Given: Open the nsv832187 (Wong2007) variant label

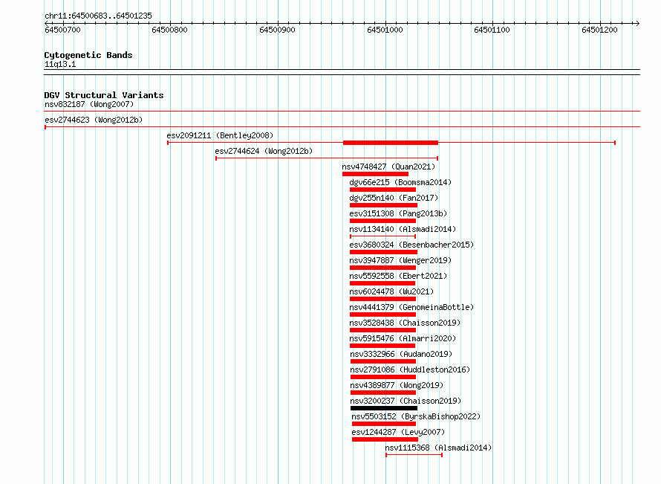Looking at the screenshot, I should 89,104.
